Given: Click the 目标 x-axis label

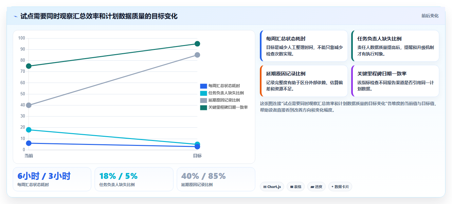Looking at the screenshot, I should point(197,156).
